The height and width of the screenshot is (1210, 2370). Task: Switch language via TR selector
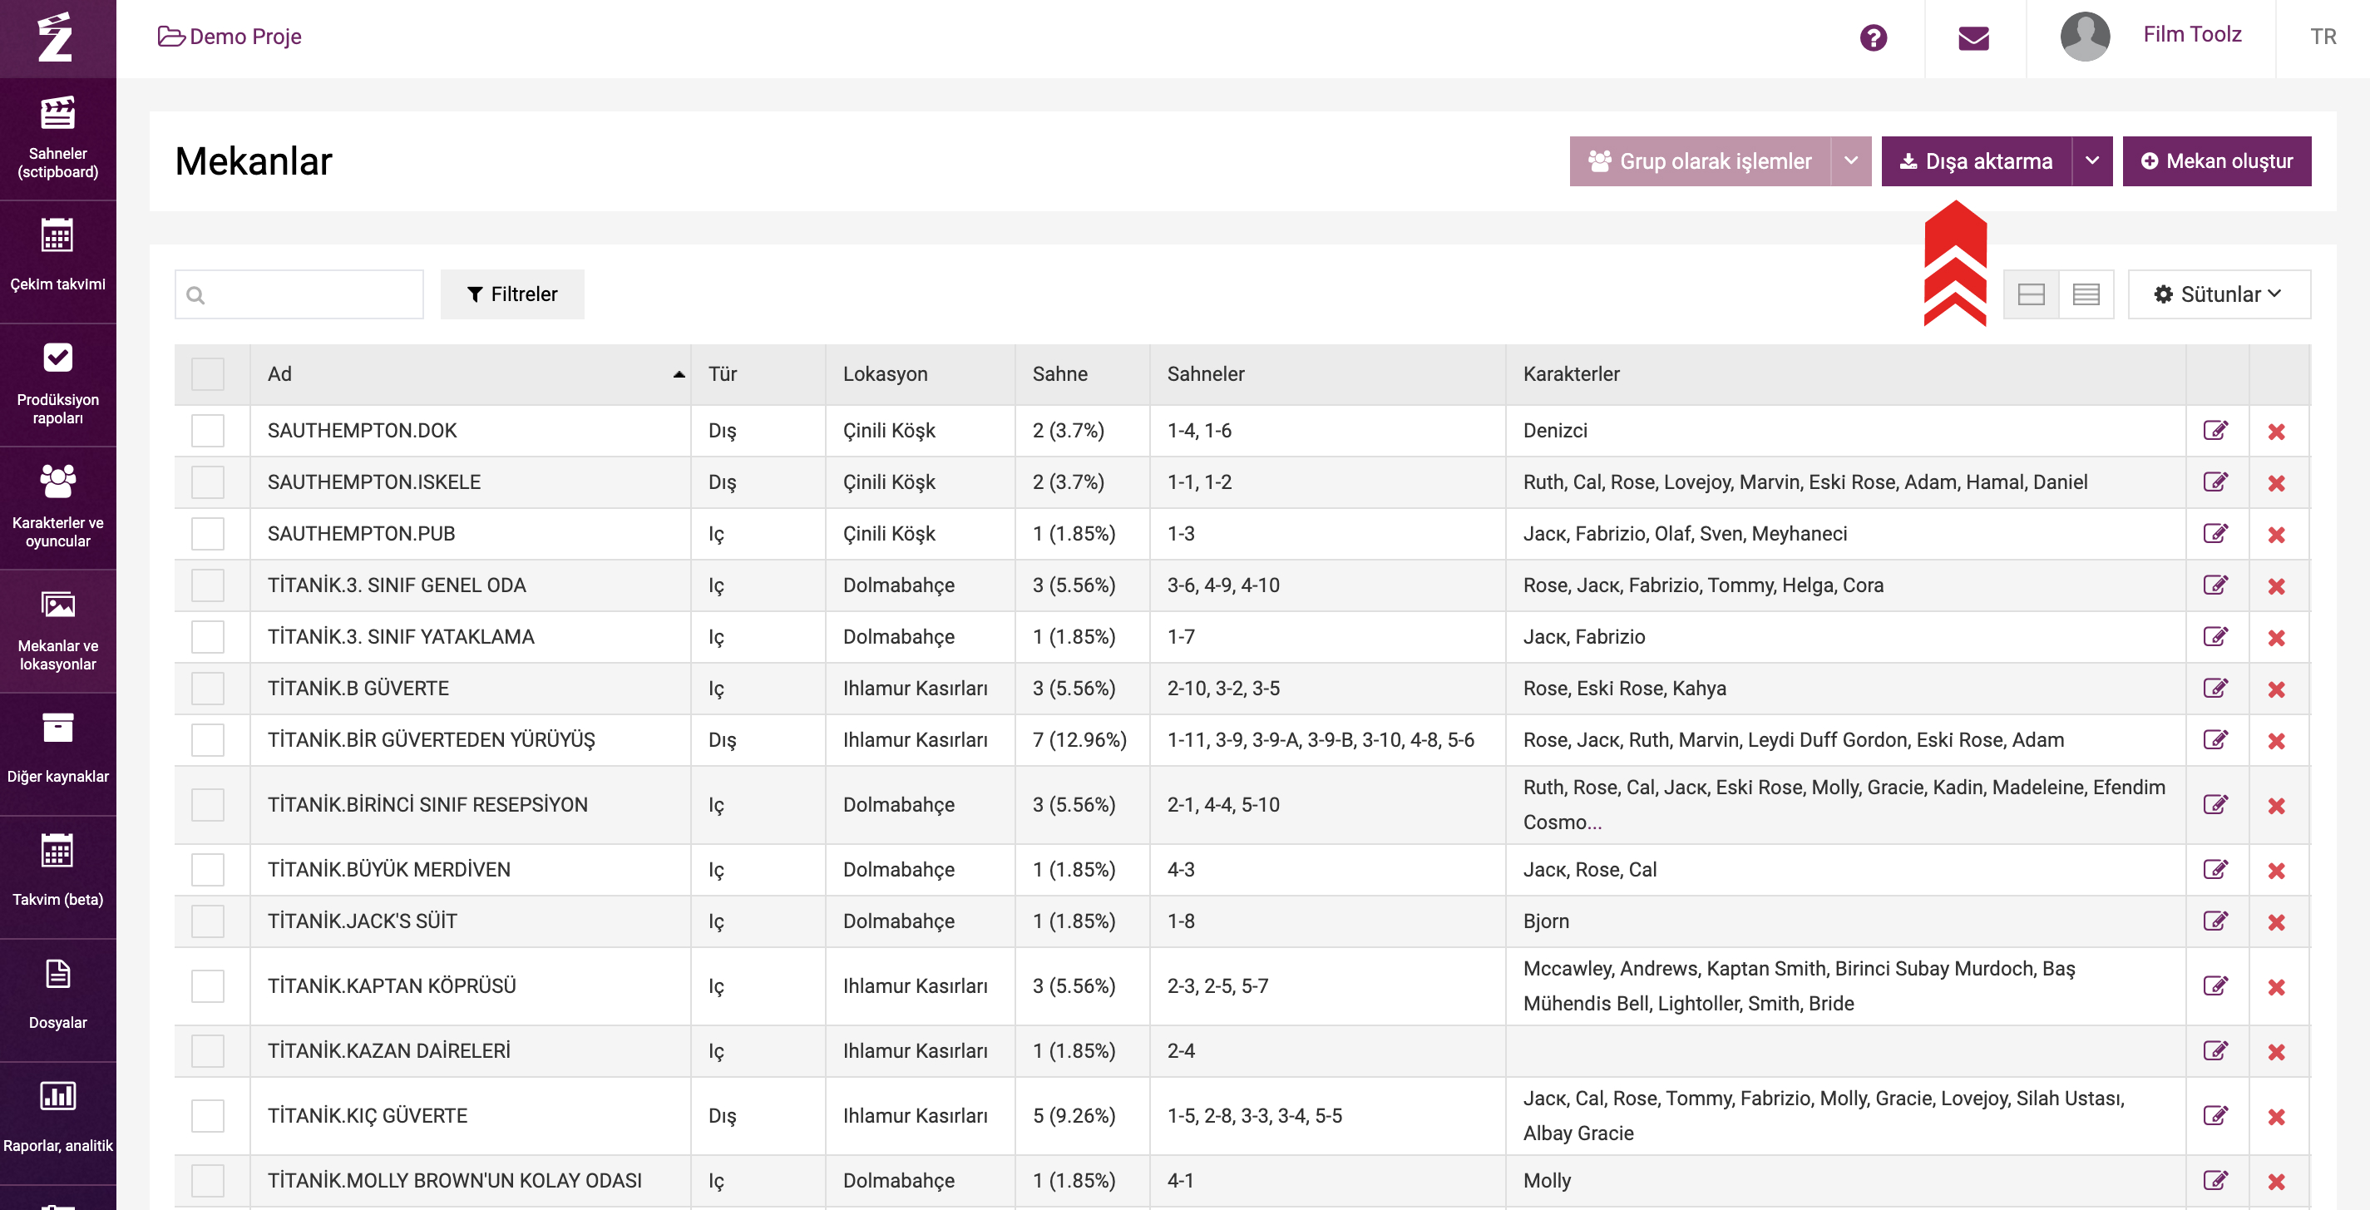[2323, 37]
